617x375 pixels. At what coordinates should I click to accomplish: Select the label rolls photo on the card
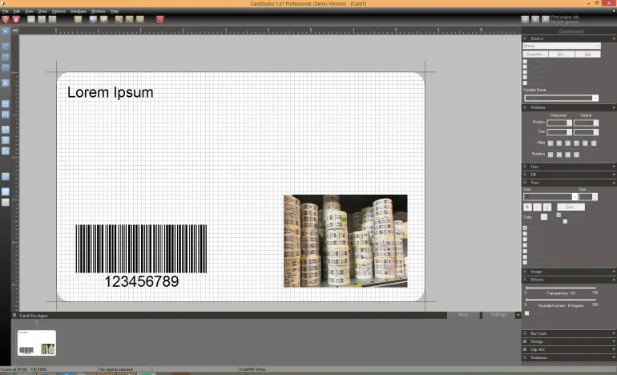click(345, 241)
